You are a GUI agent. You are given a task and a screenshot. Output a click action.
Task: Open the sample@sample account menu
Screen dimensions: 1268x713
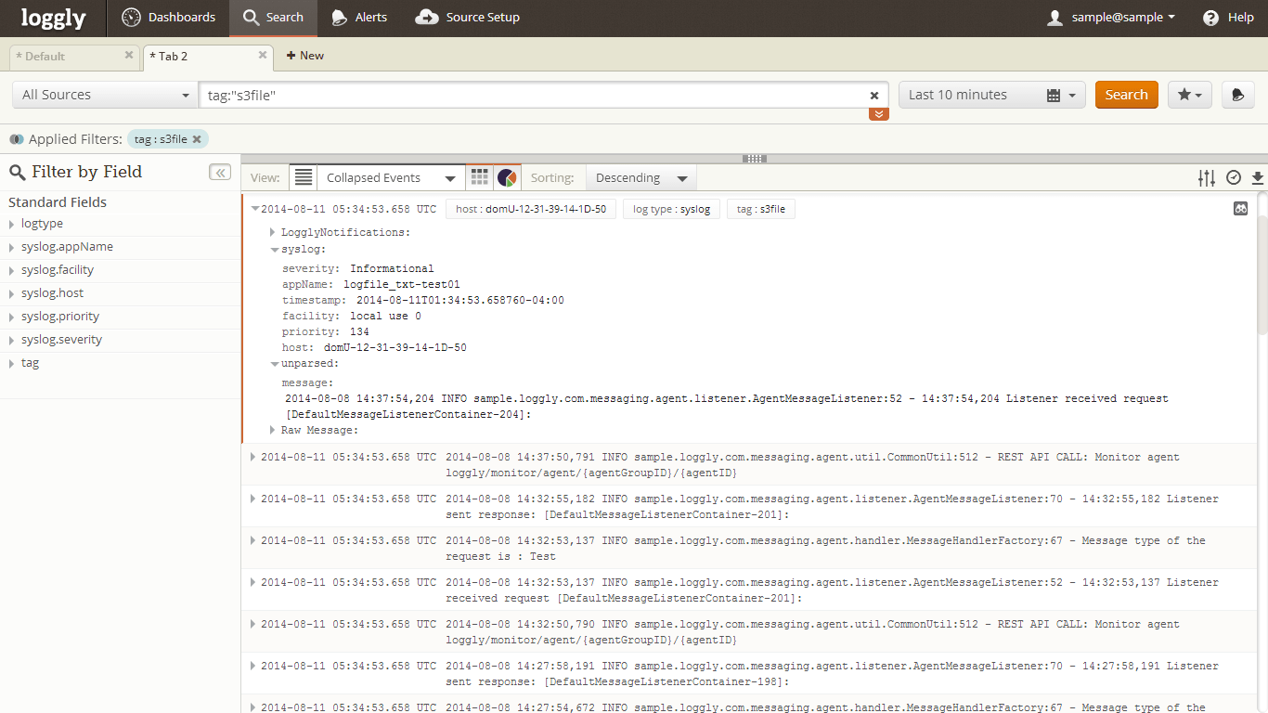1111,18
